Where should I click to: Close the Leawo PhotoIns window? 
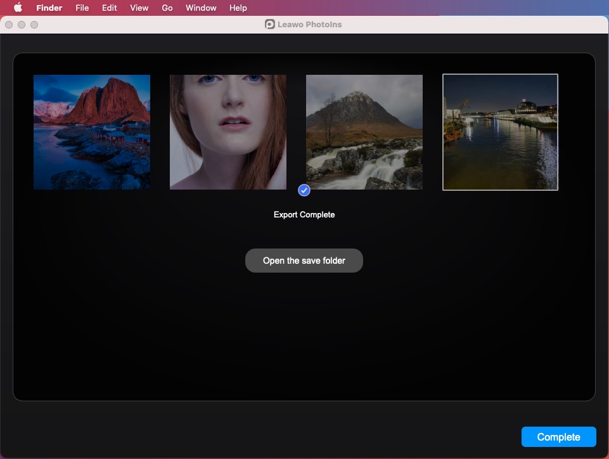tap(9, 25)
